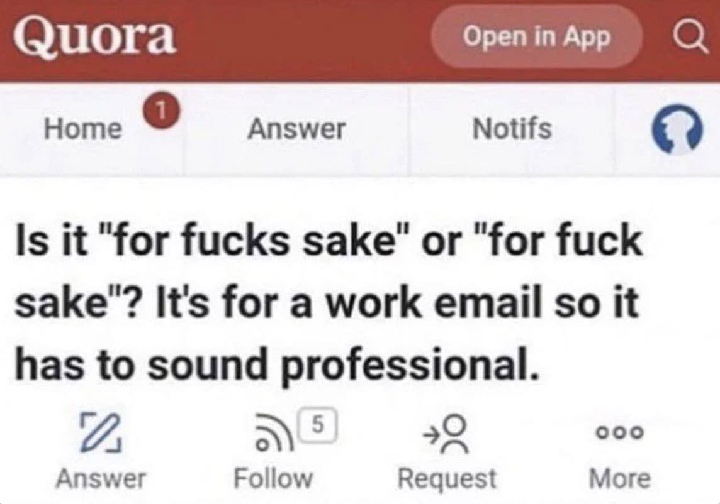This screenshot has width=720, height=504.
Task: Click the red notification badge on Home
Action: pos(160,109)
